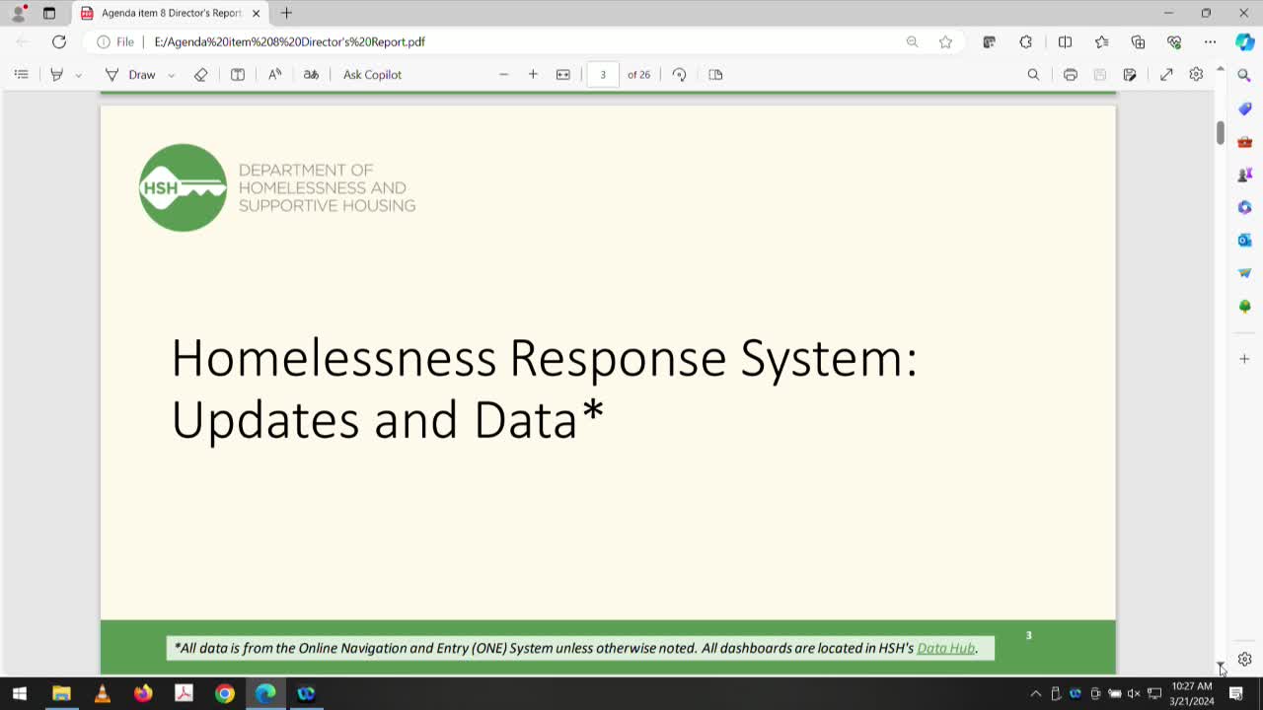This screenshot has height=710, width=1263.
Task: Enter full screen PDF mode
Action: pyautogui.click(x=1166, y=74)
